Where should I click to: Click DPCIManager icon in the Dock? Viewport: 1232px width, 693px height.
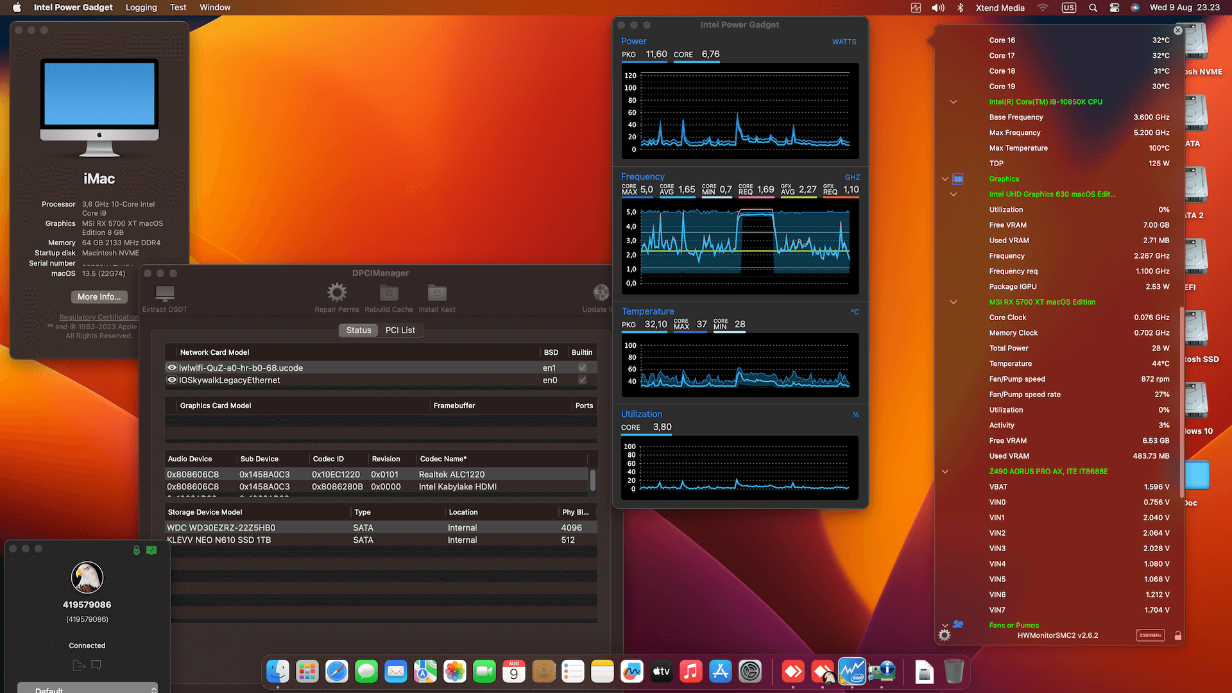[x=882, y=672]
